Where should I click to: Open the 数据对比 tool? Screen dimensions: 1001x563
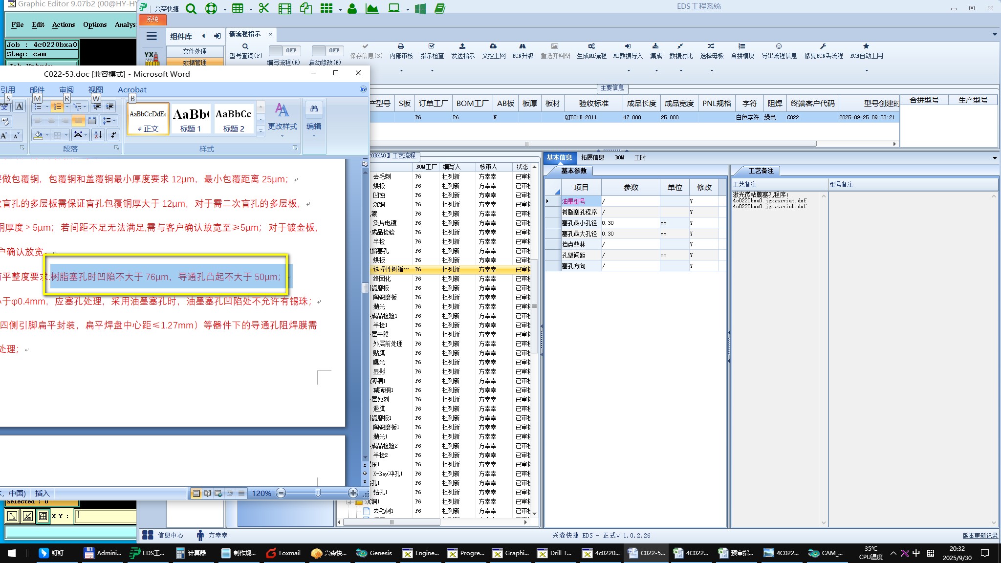[680, 50]
